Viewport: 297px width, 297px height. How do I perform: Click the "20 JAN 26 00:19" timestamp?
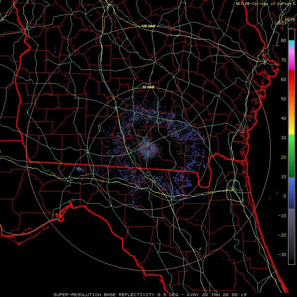click(224, 295)
